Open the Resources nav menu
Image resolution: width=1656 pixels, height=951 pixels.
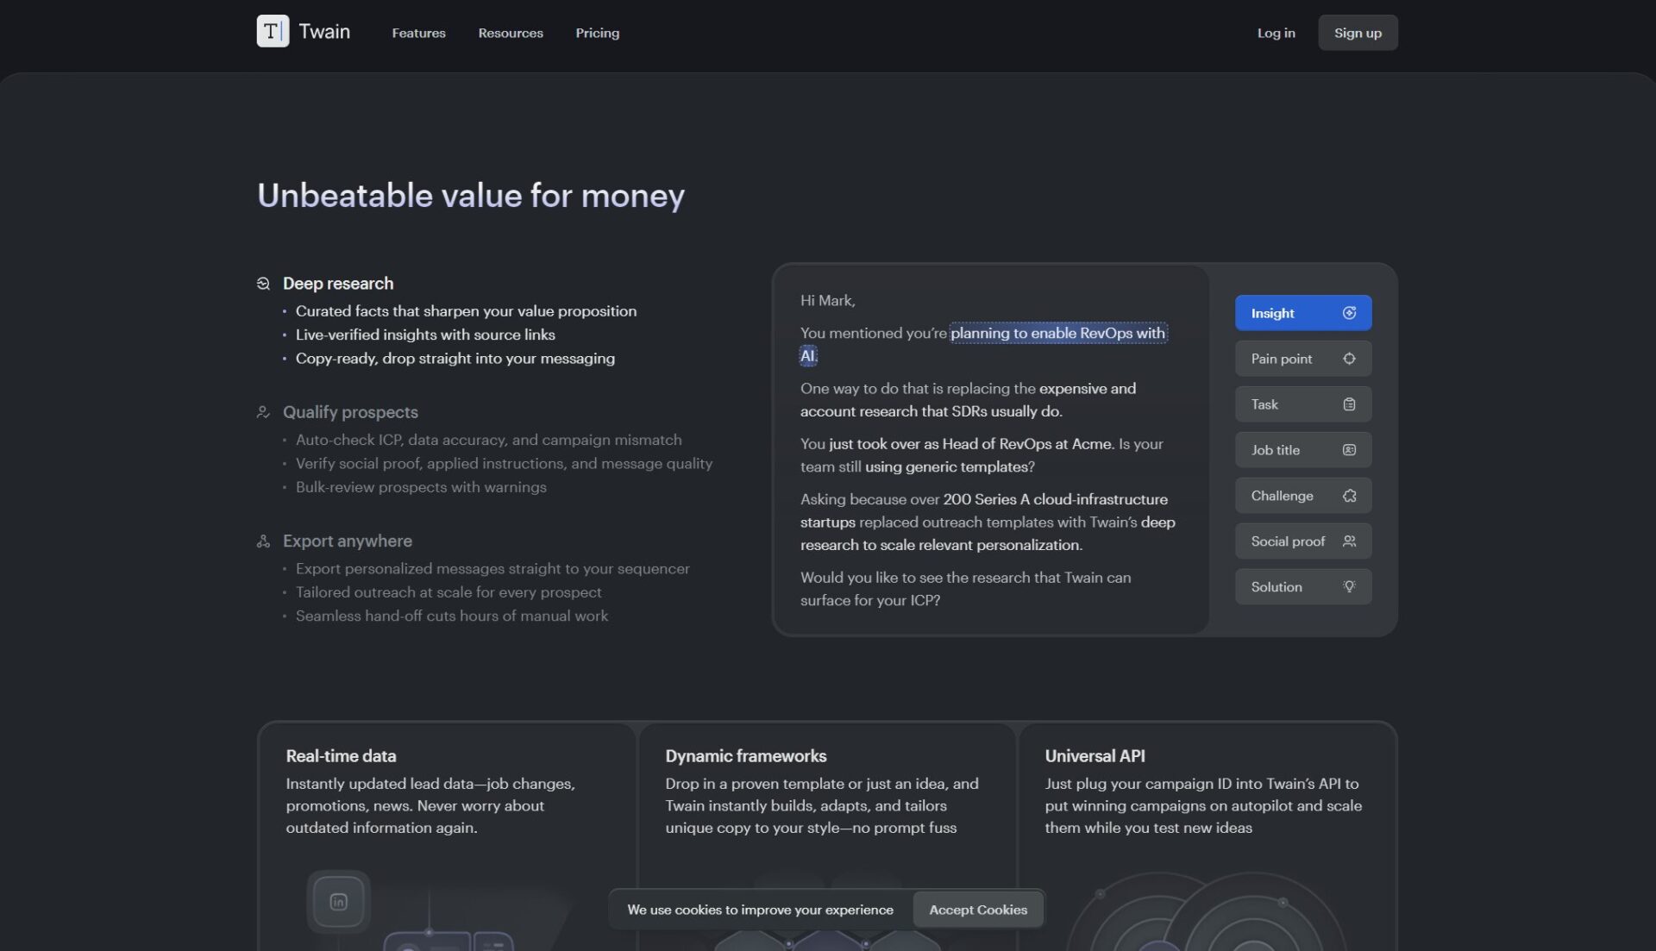pyautogui.click(x=511, y=33)
